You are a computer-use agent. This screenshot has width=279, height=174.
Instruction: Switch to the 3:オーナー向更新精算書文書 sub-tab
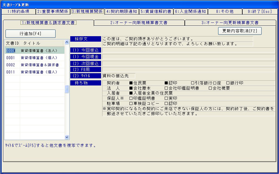[230, 23]
